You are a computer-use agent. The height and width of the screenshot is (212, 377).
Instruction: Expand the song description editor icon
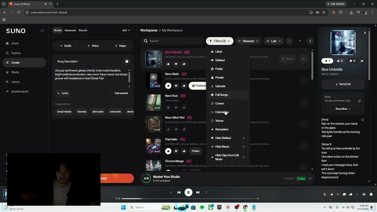(x=127, y=62)
